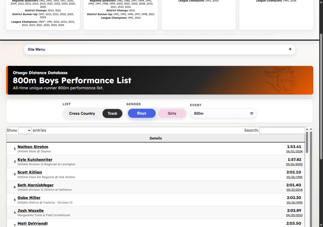Expand the Site Menu plus icon
This screenshot has height=227, width=323.
(290, 49)
